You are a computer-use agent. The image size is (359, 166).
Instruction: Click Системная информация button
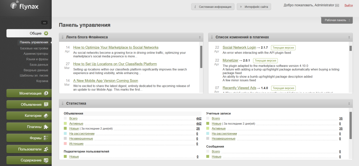(x=213, y=7)
